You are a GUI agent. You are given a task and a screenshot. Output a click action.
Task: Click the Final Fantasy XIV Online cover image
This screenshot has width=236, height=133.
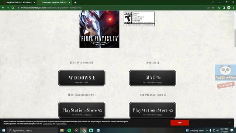99,29
